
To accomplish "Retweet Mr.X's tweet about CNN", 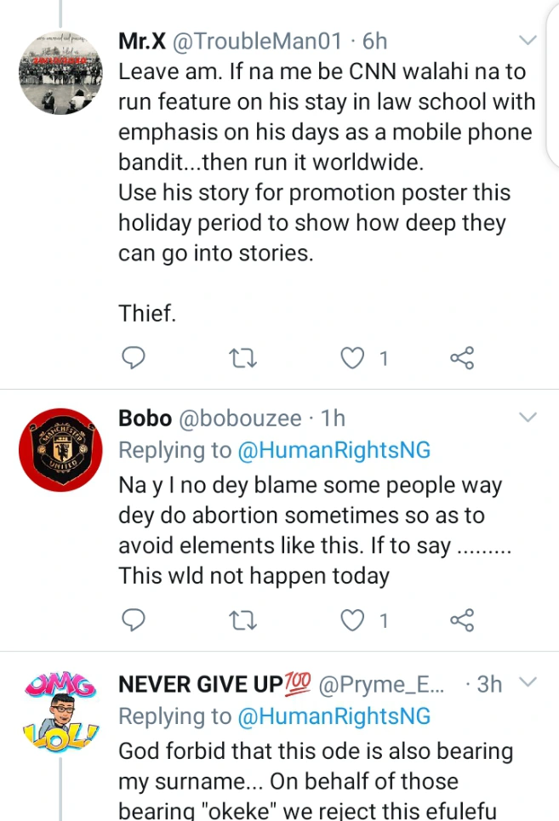I will click(242, 358).
